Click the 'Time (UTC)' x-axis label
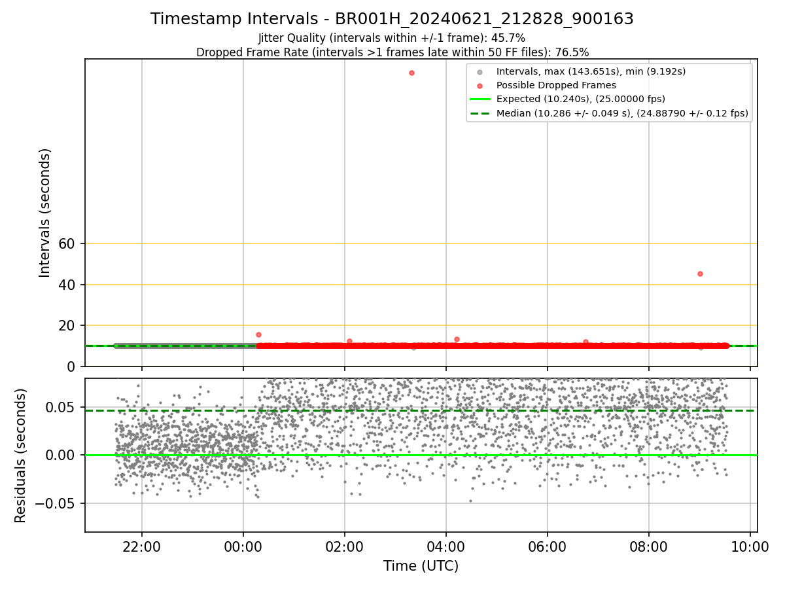785x589 pixels. (421, 566)
